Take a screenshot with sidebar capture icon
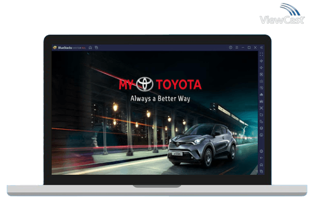Viewport: 311px width, 214px height. [x=261, y=108]
